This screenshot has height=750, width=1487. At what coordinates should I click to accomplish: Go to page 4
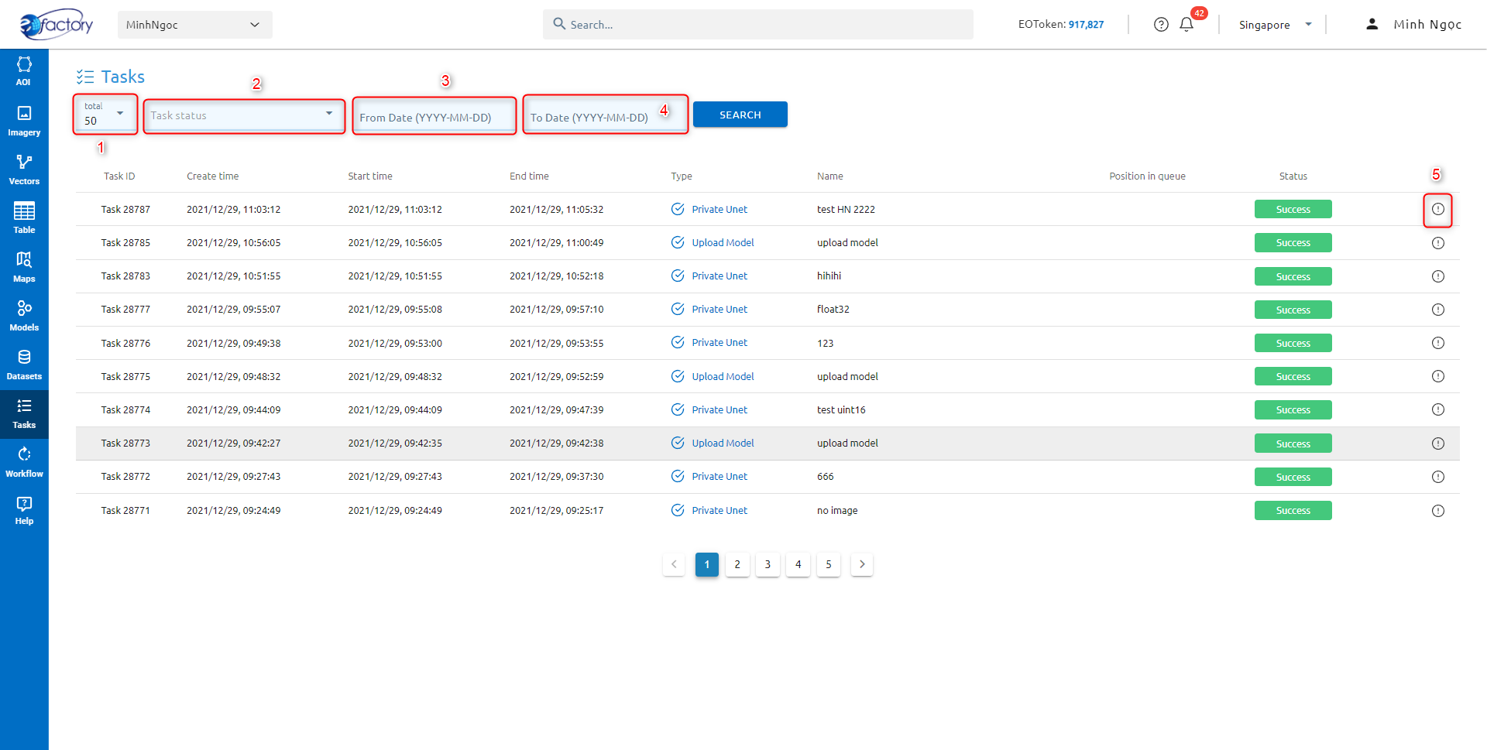point(798,564)
